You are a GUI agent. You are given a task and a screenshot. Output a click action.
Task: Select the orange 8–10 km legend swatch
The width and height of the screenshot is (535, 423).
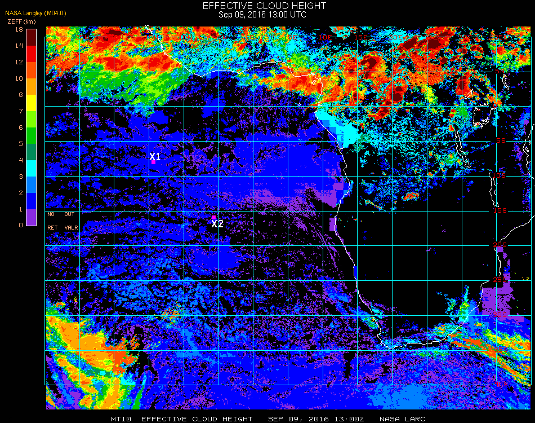coord(32,87)
